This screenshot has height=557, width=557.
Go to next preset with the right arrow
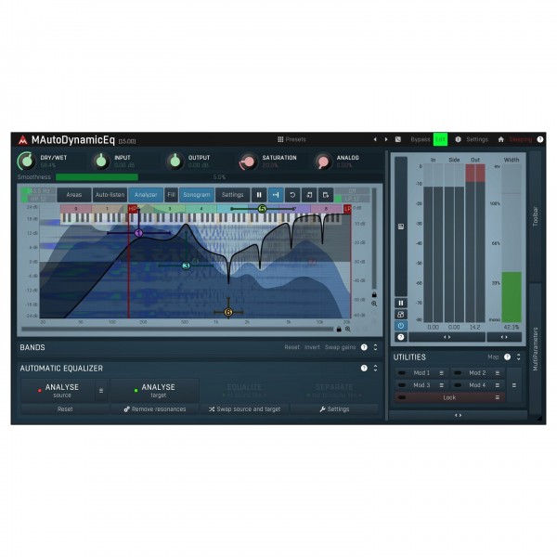pyautogui.click(x=386, y=139)
